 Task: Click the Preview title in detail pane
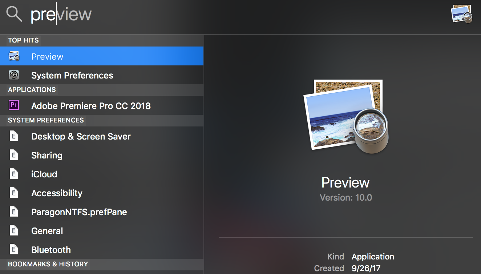coord(345,182)
